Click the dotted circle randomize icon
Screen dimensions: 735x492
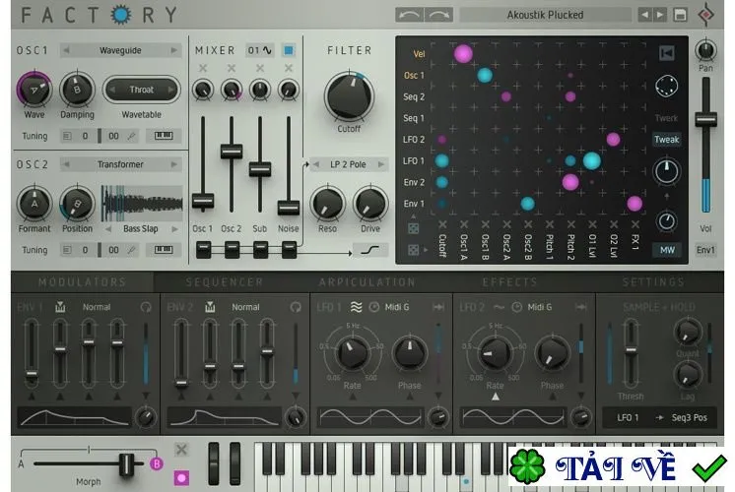[x=666, y=86]
